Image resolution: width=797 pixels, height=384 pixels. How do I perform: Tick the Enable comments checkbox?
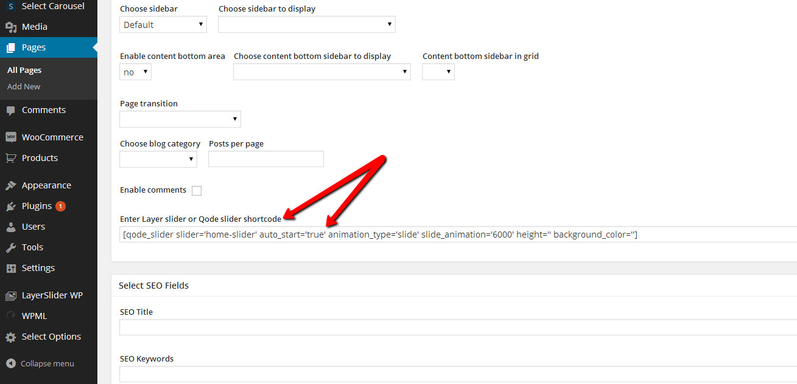coord(197,191)
